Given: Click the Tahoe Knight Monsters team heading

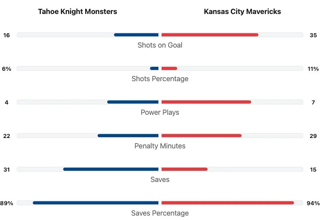Looking at the screenshot, I should tap(78, 12).
